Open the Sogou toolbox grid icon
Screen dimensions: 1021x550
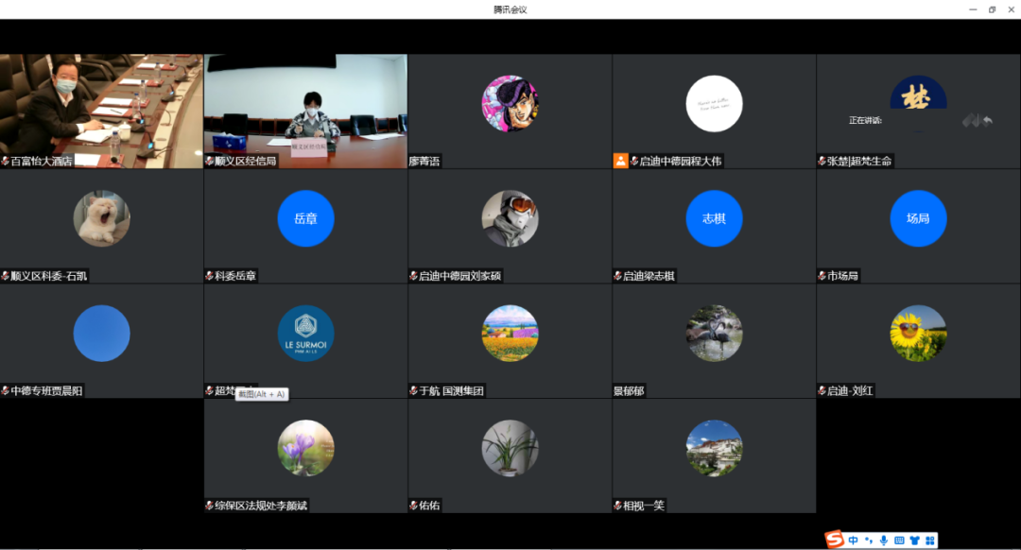(x=930, y=541)
